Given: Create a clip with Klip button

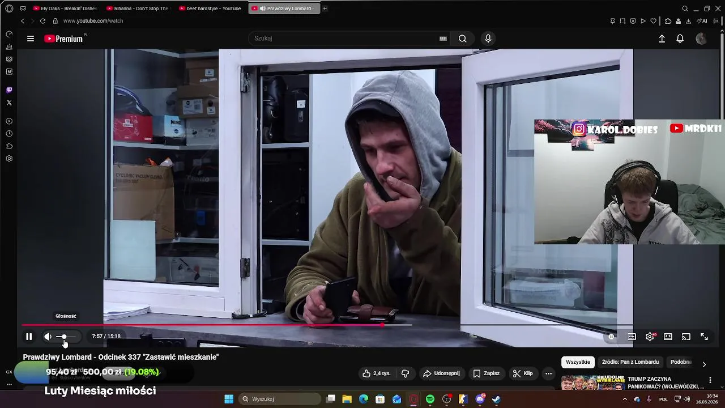Looking at the screenshot, I should [523, 373].
